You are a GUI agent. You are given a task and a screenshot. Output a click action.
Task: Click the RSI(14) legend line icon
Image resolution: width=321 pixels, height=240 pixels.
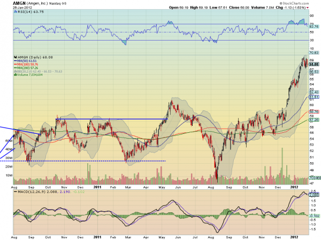[16, 12]
